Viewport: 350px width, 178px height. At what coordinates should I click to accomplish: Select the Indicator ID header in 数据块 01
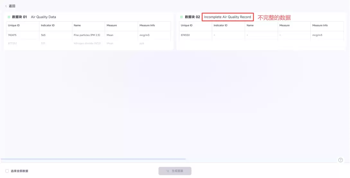(48, 25)
